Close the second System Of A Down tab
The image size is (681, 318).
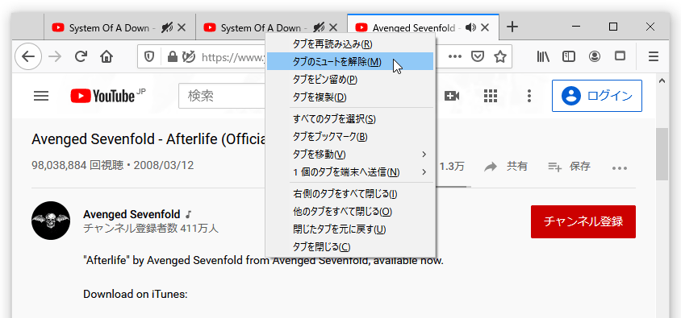[333, 27]
